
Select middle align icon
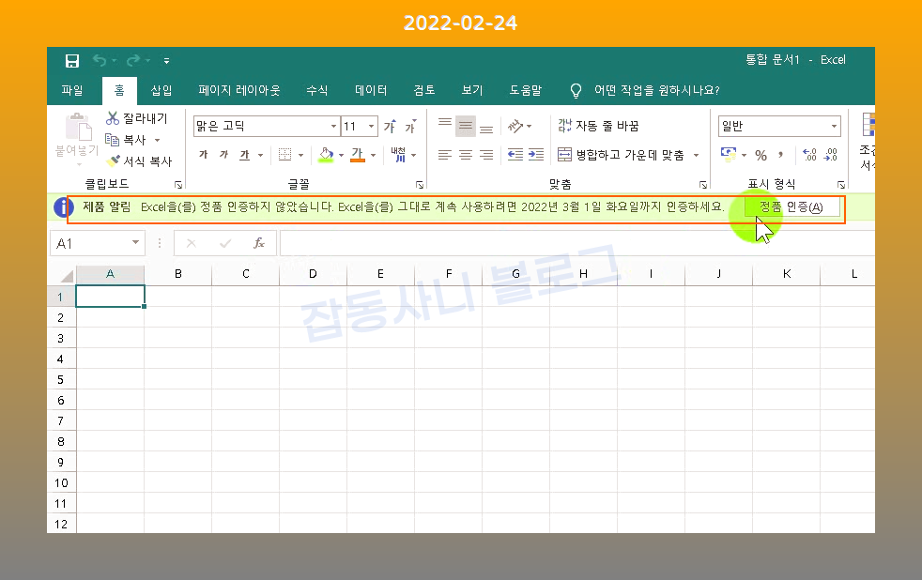pyautogui.click(x=466, y=125)
